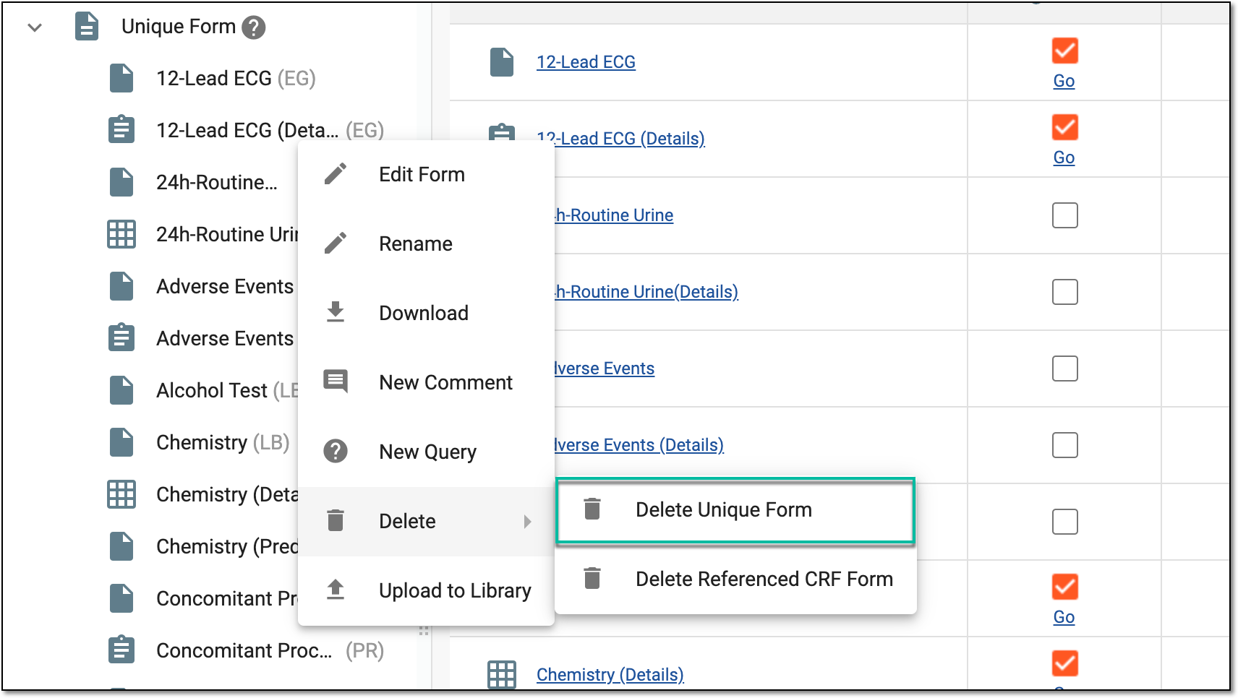Choose Download from the context menu
This screenshot has width=1238, height=698.
point(426,314)
